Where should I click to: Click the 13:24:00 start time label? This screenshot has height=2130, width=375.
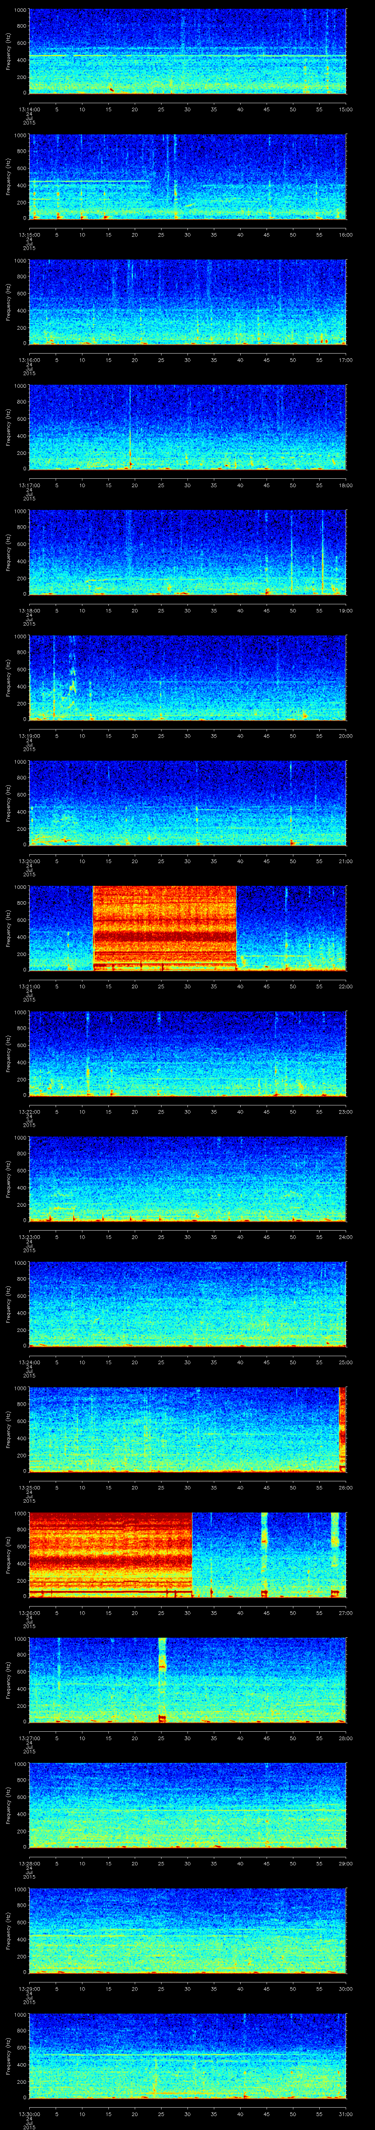[x=29, y=1362]
